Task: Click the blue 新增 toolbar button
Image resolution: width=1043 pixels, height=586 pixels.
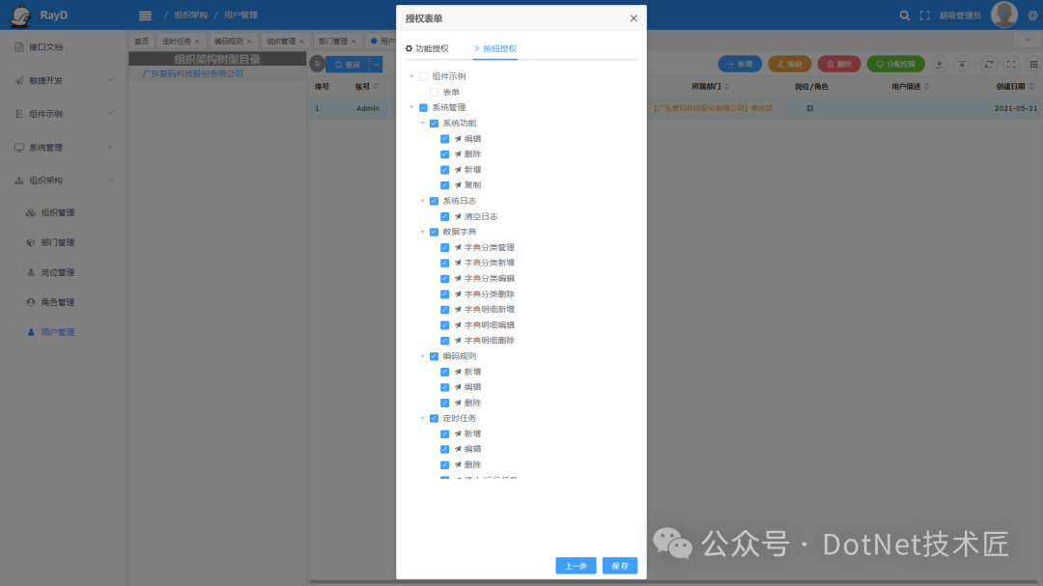Action: click(x=740, y=64)
